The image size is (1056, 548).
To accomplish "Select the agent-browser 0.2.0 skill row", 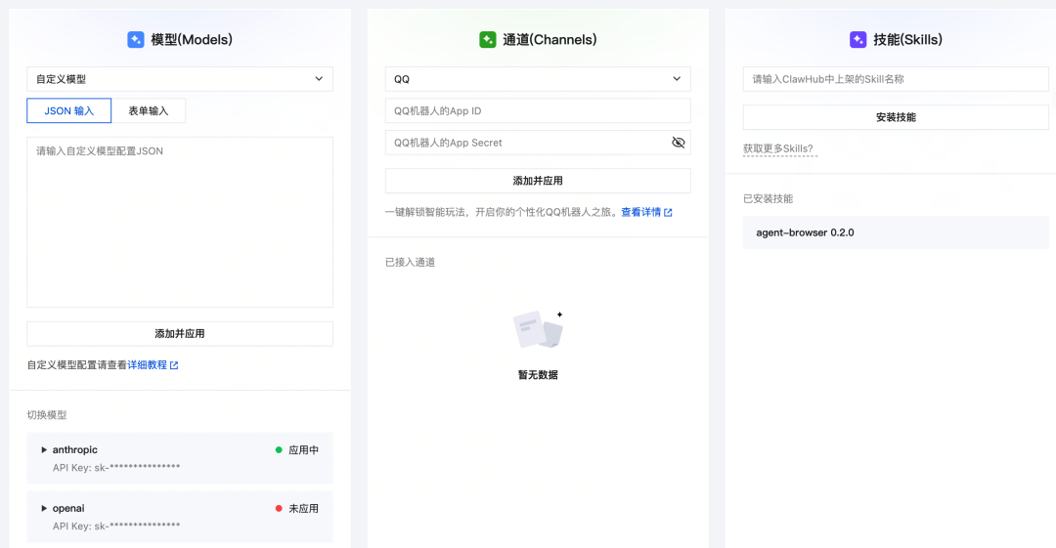I will tap(896, 232).
